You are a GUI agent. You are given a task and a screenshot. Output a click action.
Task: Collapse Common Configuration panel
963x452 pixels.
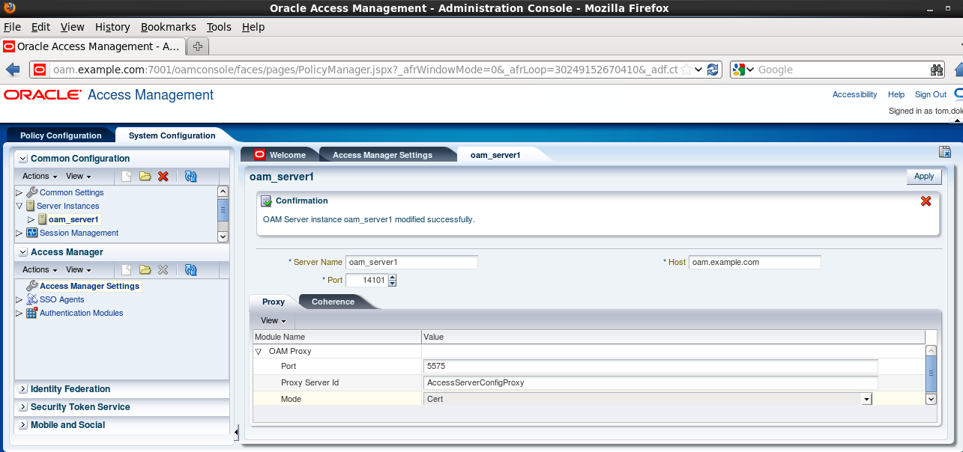coord(23,159)
